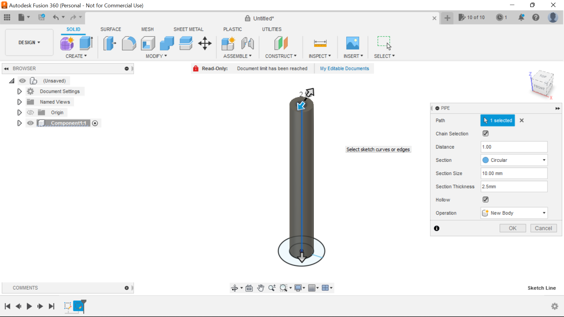The height and width of the screenshot is (317, 564).
Task: Click the Insert Canvas icon
Action: point(353,43)
